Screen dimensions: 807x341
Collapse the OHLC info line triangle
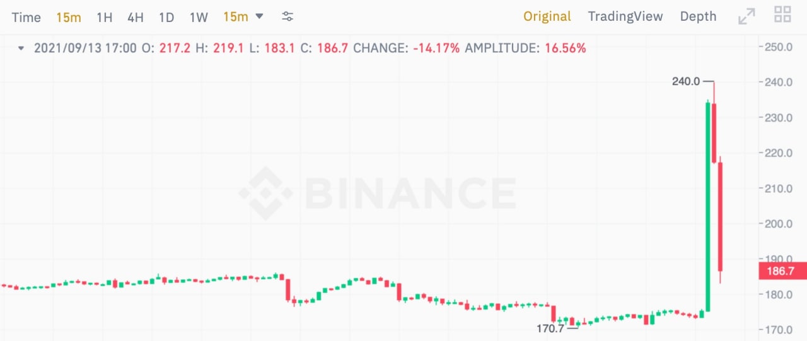coord(22,48)
